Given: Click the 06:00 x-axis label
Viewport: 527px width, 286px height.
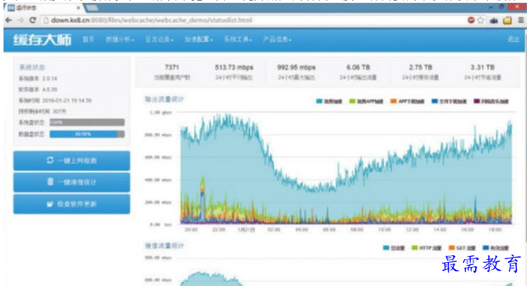Looking at the screenshot, I should (329, 229).
